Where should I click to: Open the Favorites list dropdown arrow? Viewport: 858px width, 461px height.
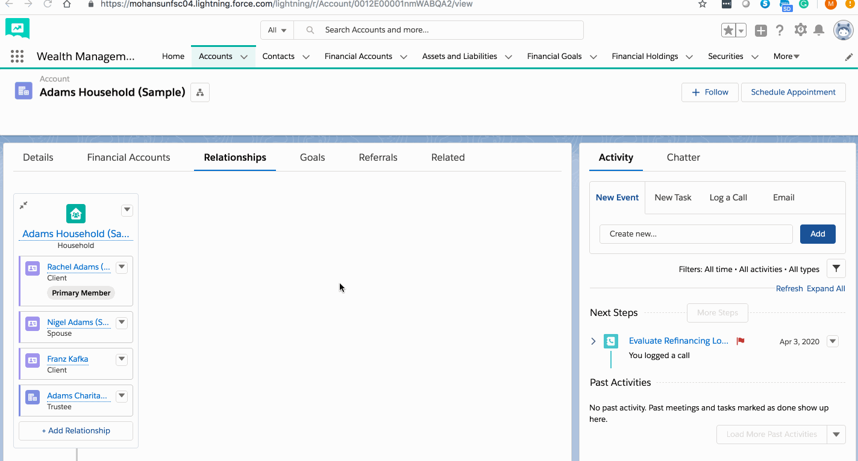click(741, 30)
